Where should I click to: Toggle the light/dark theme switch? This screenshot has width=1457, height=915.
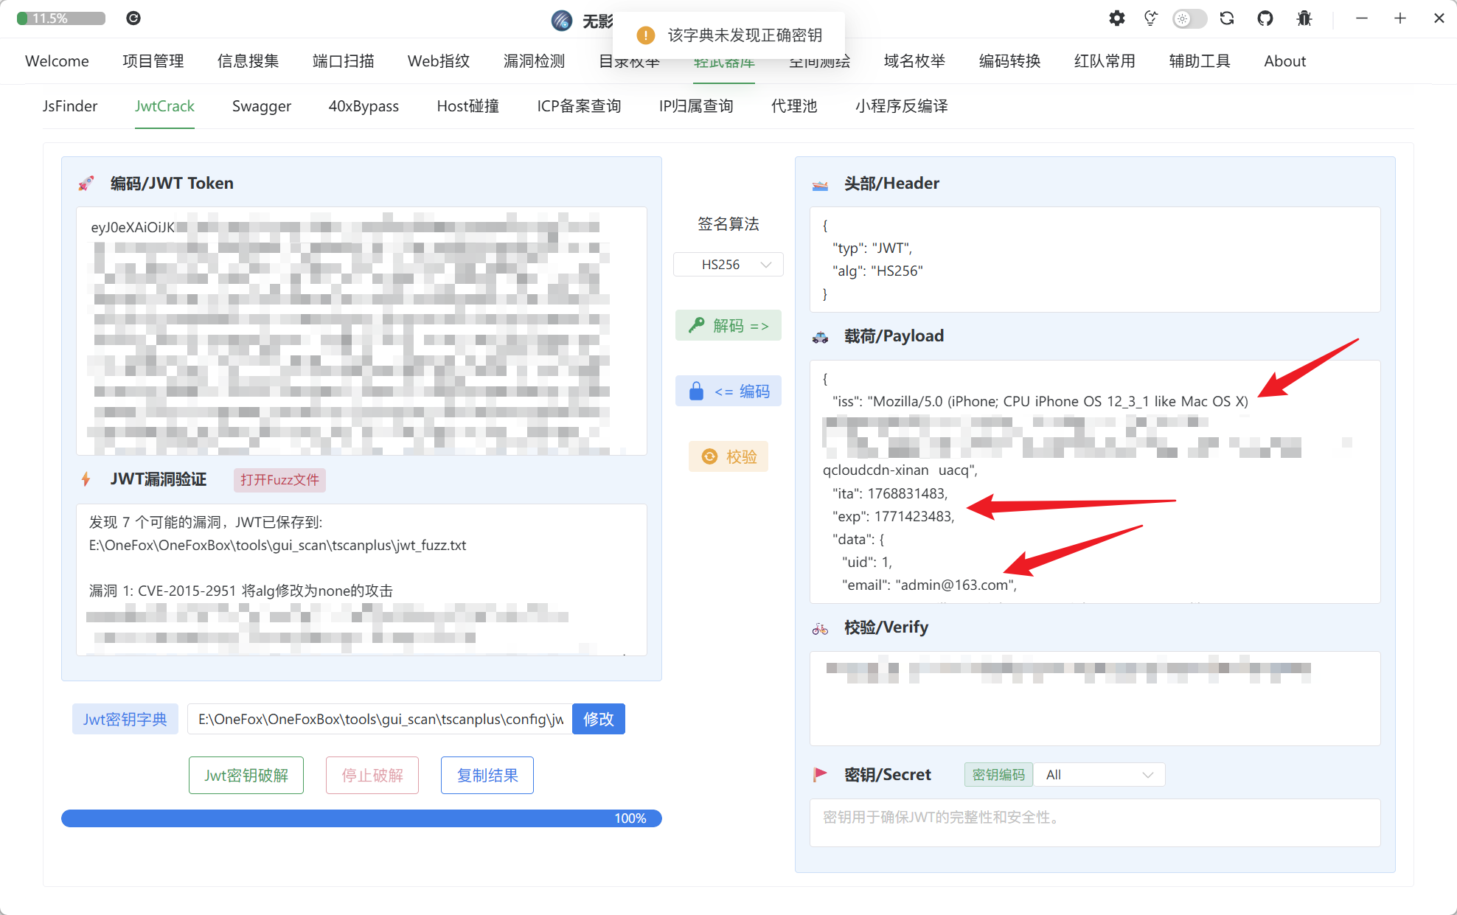[x=1189, y=18]
